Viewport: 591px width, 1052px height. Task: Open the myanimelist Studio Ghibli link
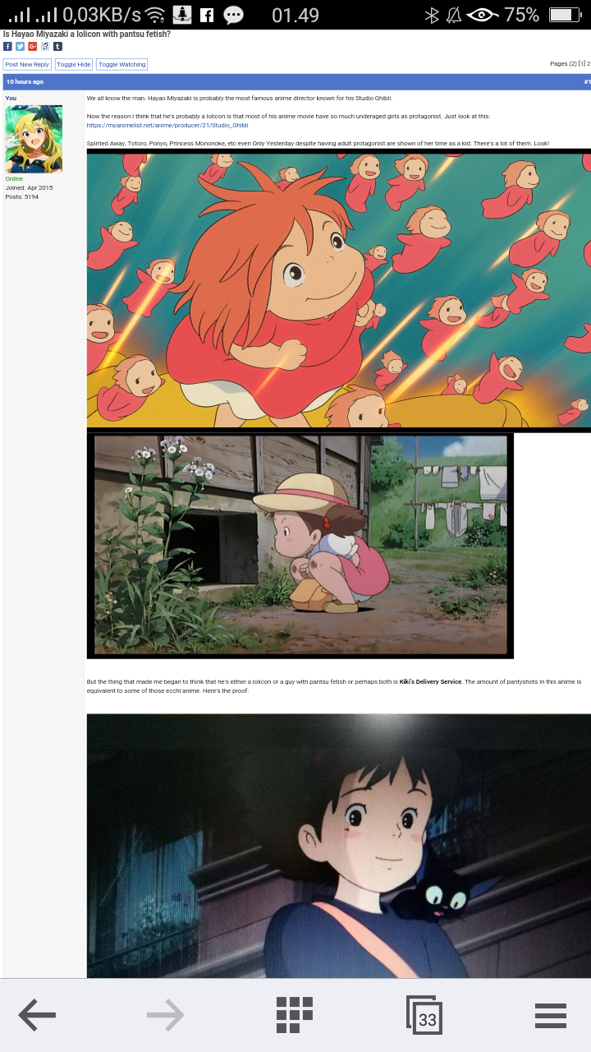pyautogui.click(x=167, y=125)
